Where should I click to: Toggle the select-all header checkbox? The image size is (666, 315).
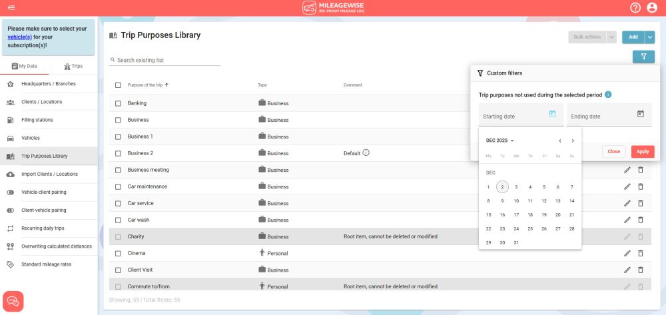(x=118, y=85)
